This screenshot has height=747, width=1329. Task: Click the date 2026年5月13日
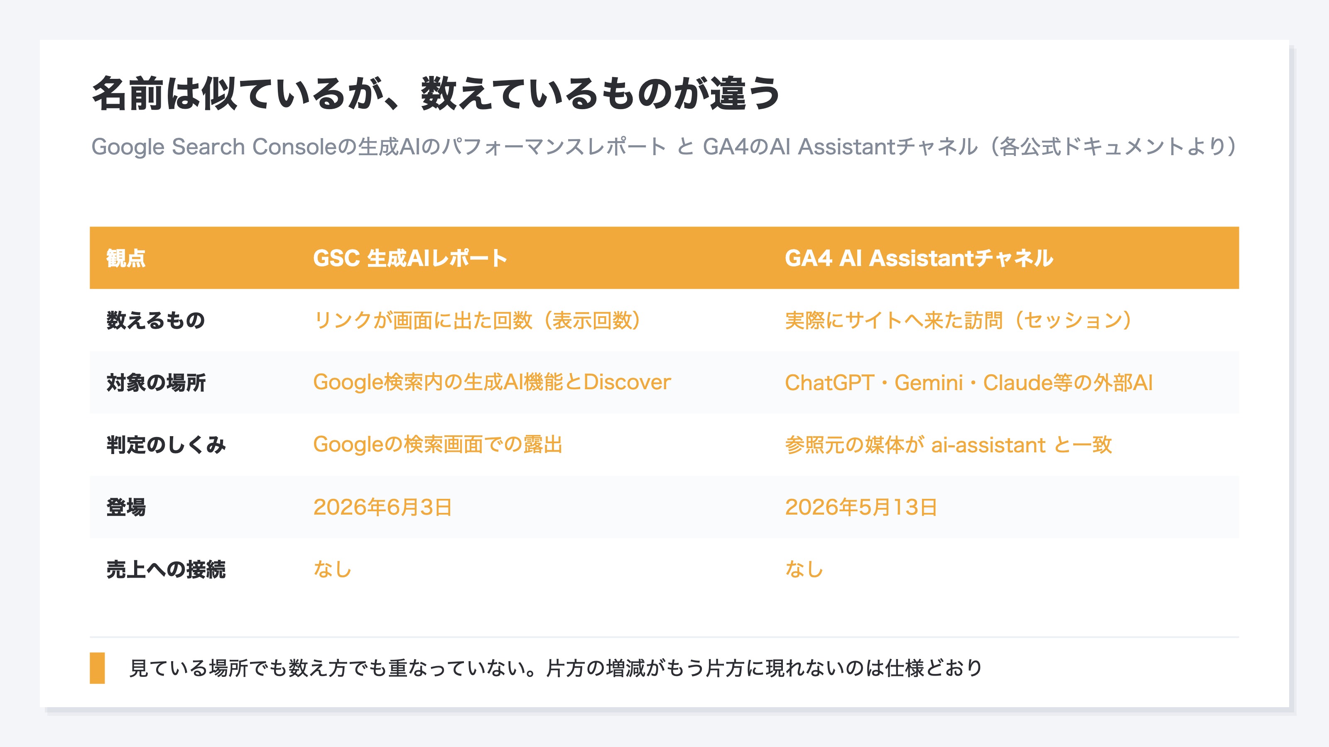point(861,507)
